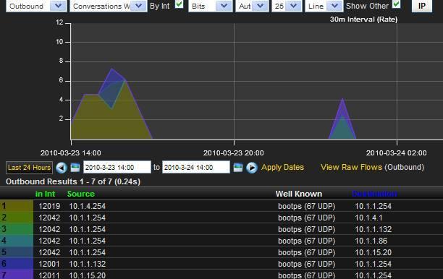Click color swatch for row 6

tap(17, 264)
